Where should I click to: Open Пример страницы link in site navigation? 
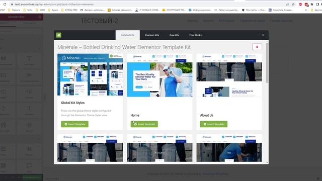[x=281, y=21]
